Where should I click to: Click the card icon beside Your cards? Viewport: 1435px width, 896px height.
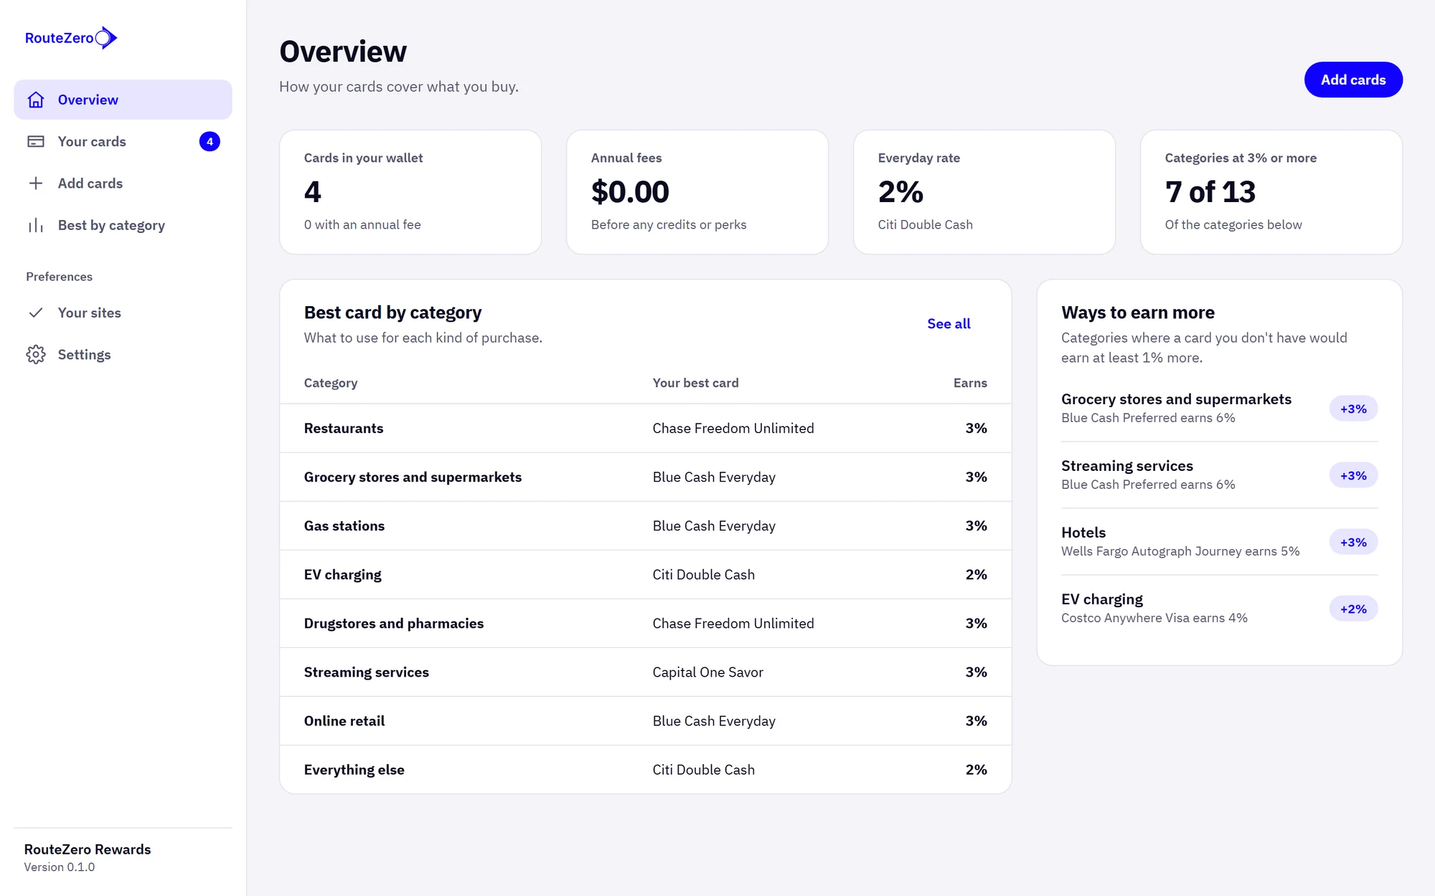[x=36, y=141]
